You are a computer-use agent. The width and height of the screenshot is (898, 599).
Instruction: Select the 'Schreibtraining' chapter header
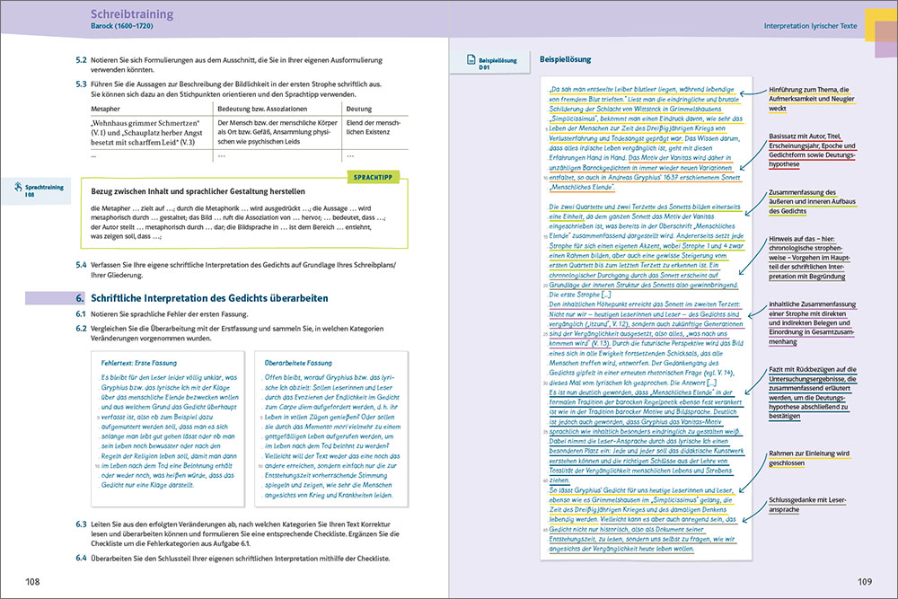click(133, 14)
